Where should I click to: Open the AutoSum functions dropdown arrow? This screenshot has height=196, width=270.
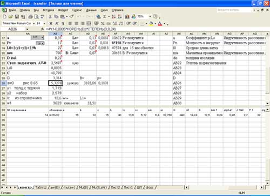(x=109, y=17)
